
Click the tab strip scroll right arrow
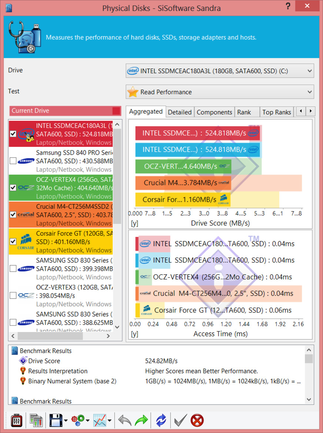(310, 111)
